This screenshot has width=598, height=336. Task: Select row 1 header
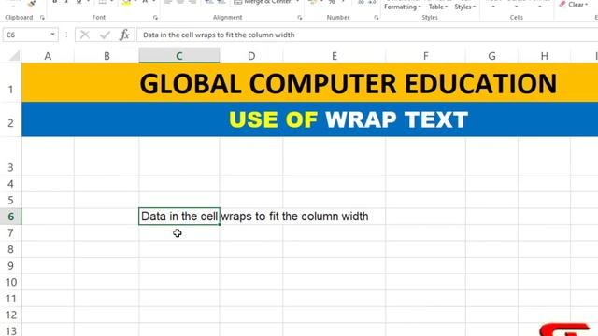click(10, 82)
